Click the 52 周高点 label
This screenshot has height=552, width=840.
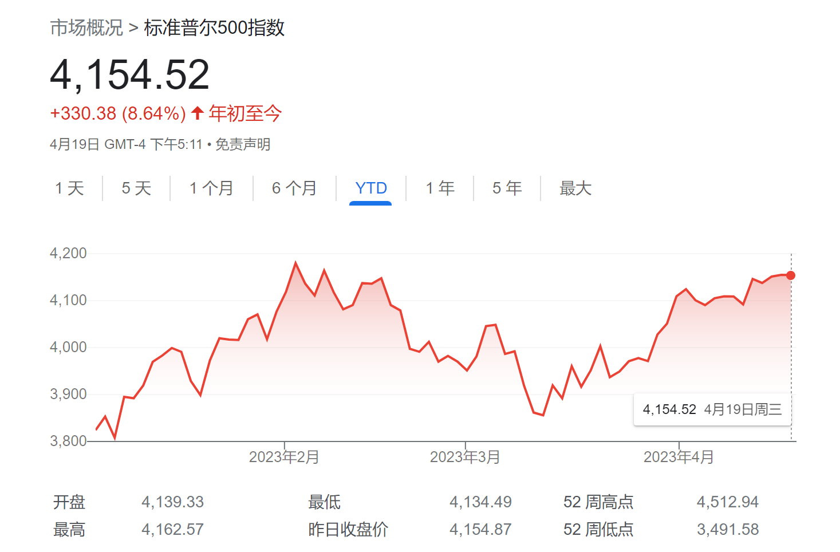click(x=598, y=502)
